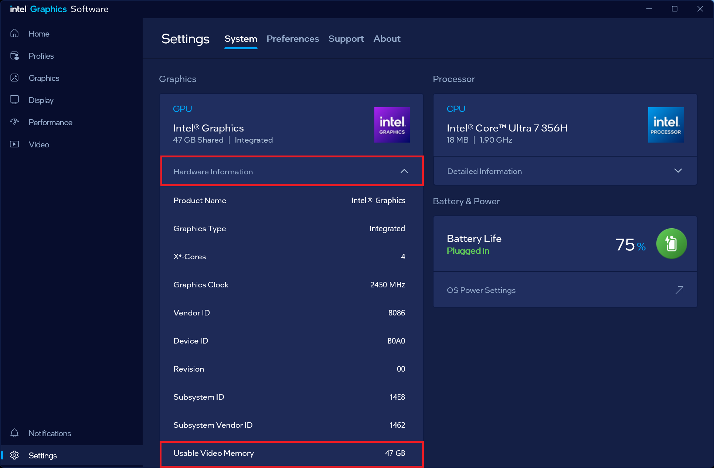Click the Intel Core Ultra 7 356H name
The height and width of the screenshot is (468, 714).
(507, 128)
